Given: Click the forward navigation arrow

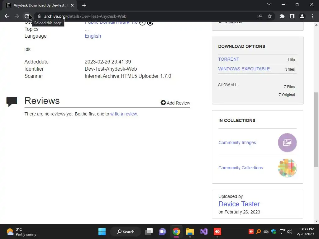Looking at the screenshot, I should 17,16.
